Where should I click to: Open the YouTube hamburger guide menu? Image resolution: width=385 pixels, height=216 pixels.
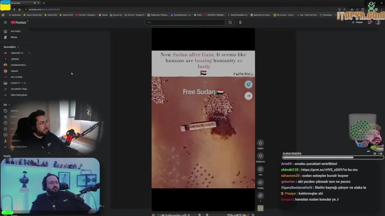pos(5,22)
